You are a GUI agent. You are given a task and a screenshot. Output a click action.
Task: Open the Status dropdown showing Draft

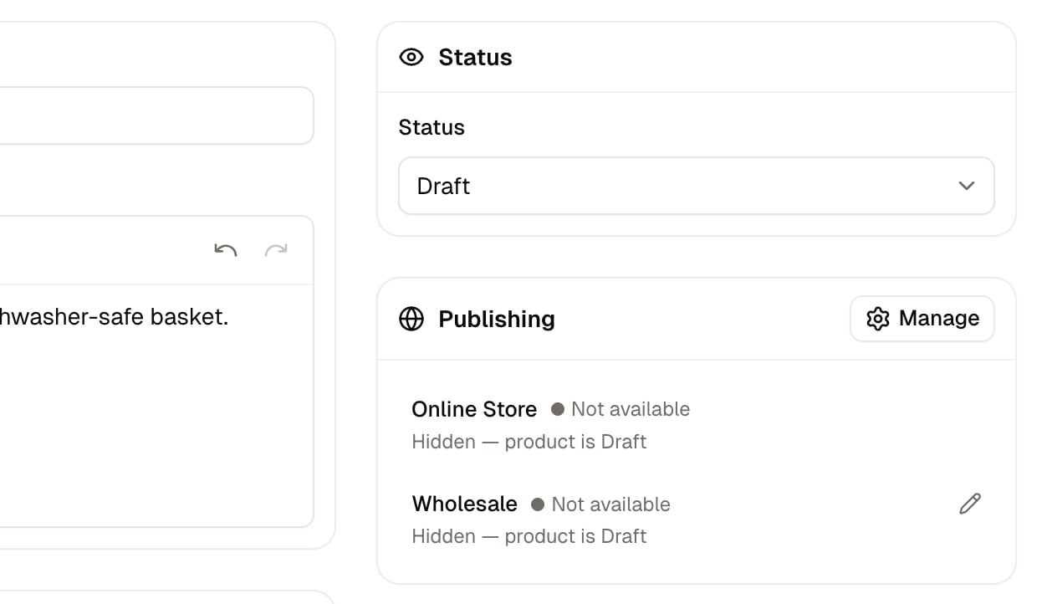pos(697,186)
